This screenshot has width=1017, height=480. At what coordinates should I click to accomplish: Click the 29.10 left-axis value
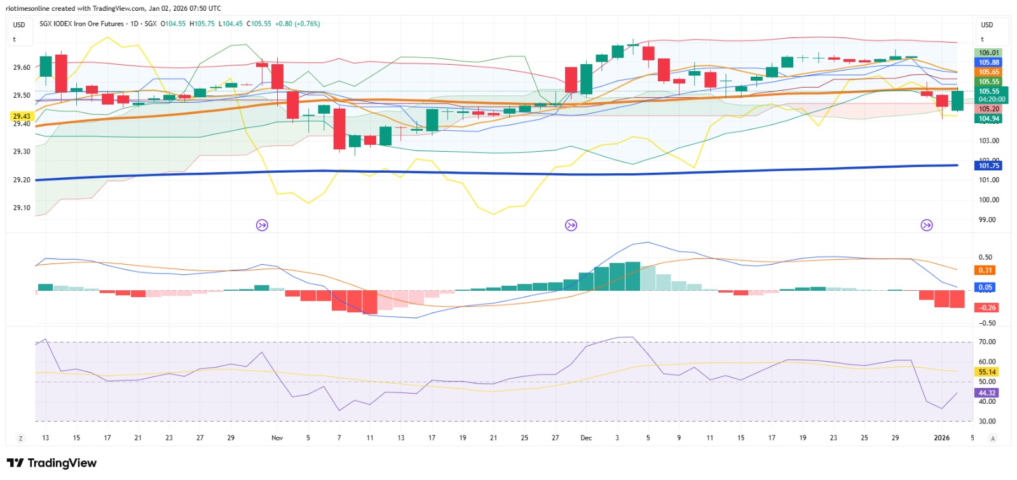(x=22, y=208)
